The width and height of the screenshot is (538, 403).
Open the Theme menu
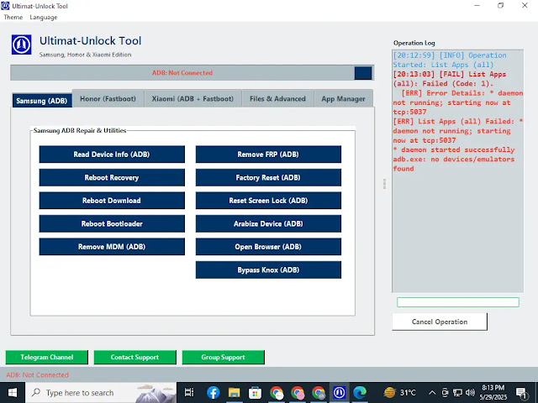click(x=13, y=17)
